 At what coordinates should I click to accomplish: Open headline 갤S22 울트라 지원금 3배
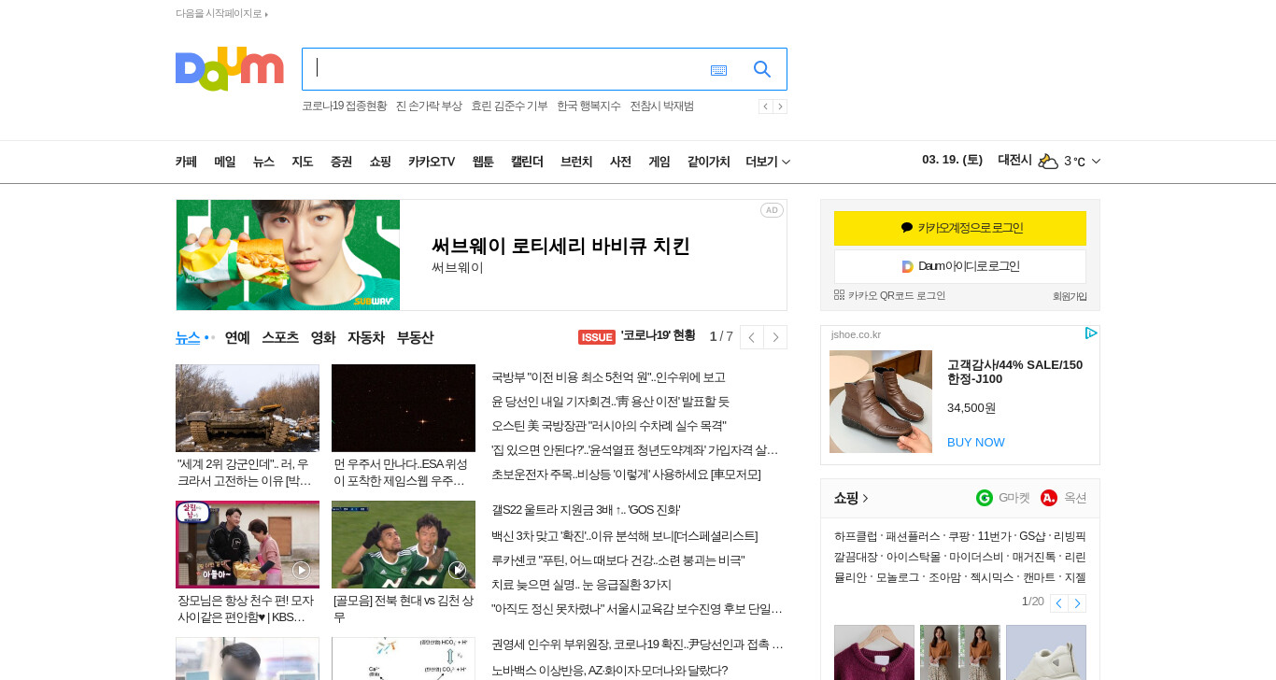[586, 510]
